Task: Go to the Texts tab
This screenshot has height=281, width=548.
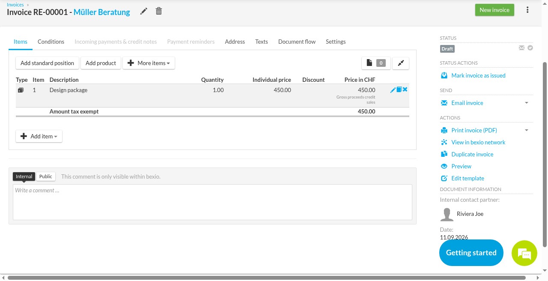Action: point(262,42)
